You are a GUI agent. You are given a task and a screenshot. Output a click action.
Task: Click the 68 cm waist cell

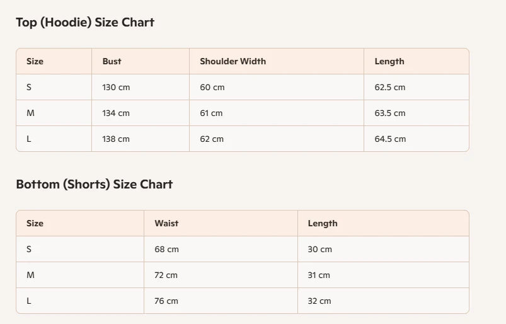click(x=166, y=250)
